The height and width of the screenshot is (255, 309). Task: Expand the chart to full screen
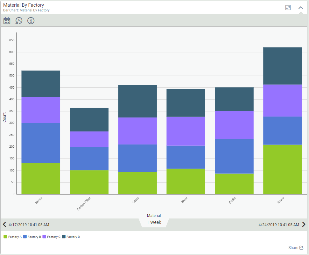coord(288,8)
